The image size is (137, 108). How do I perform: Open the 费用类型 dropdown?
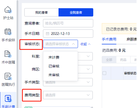click(x=68, y=95)
